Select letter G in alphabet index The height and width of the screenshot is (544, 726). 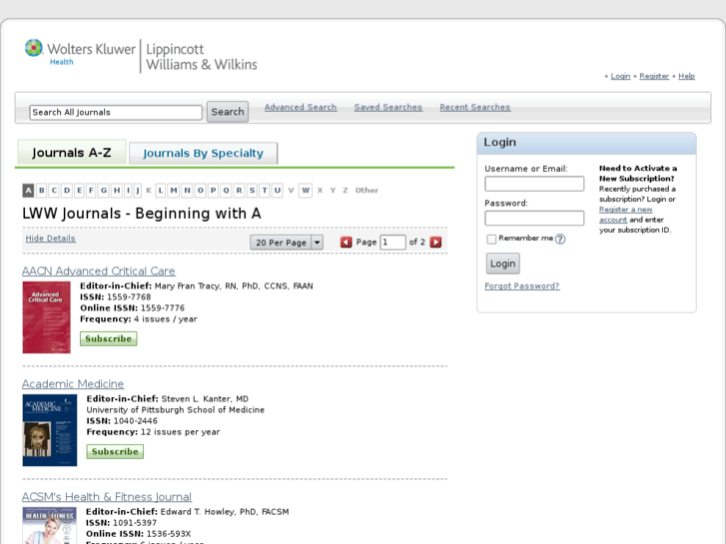pos(104,191)
